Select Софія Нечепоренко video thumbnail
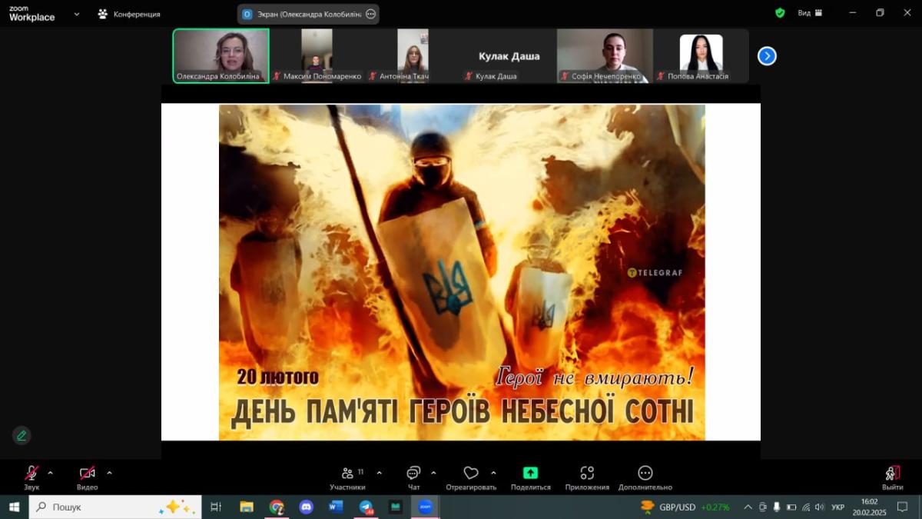 (605, 55)
